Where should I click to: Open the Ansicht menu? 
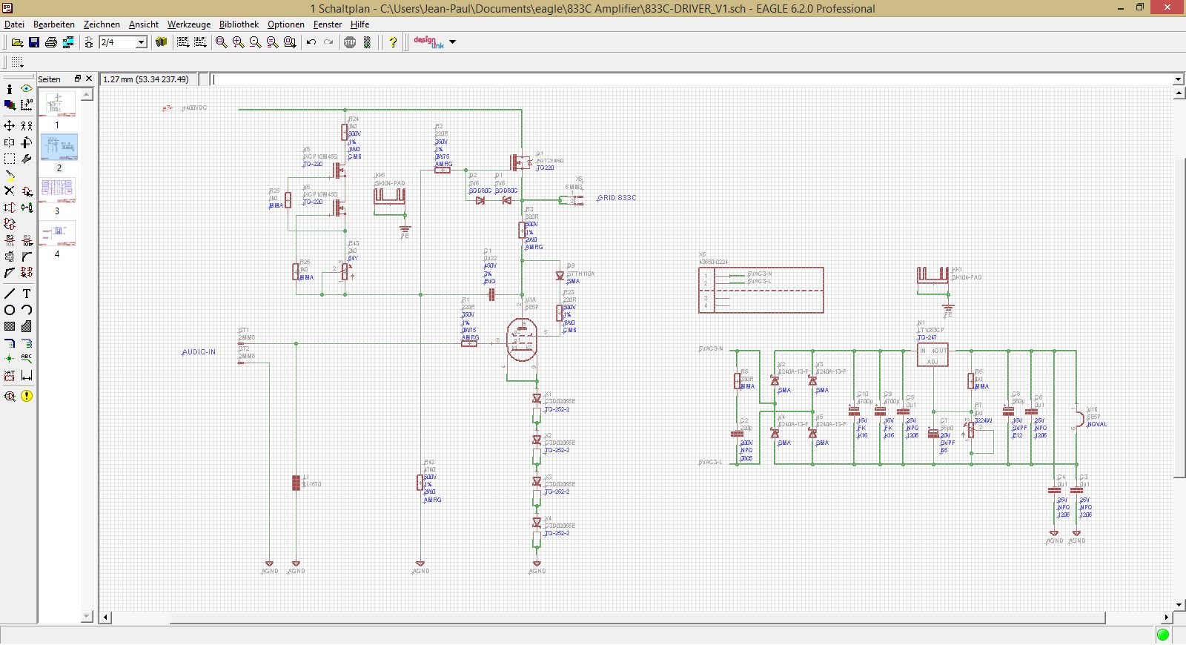pyautogui.click(x=144, y=24)
